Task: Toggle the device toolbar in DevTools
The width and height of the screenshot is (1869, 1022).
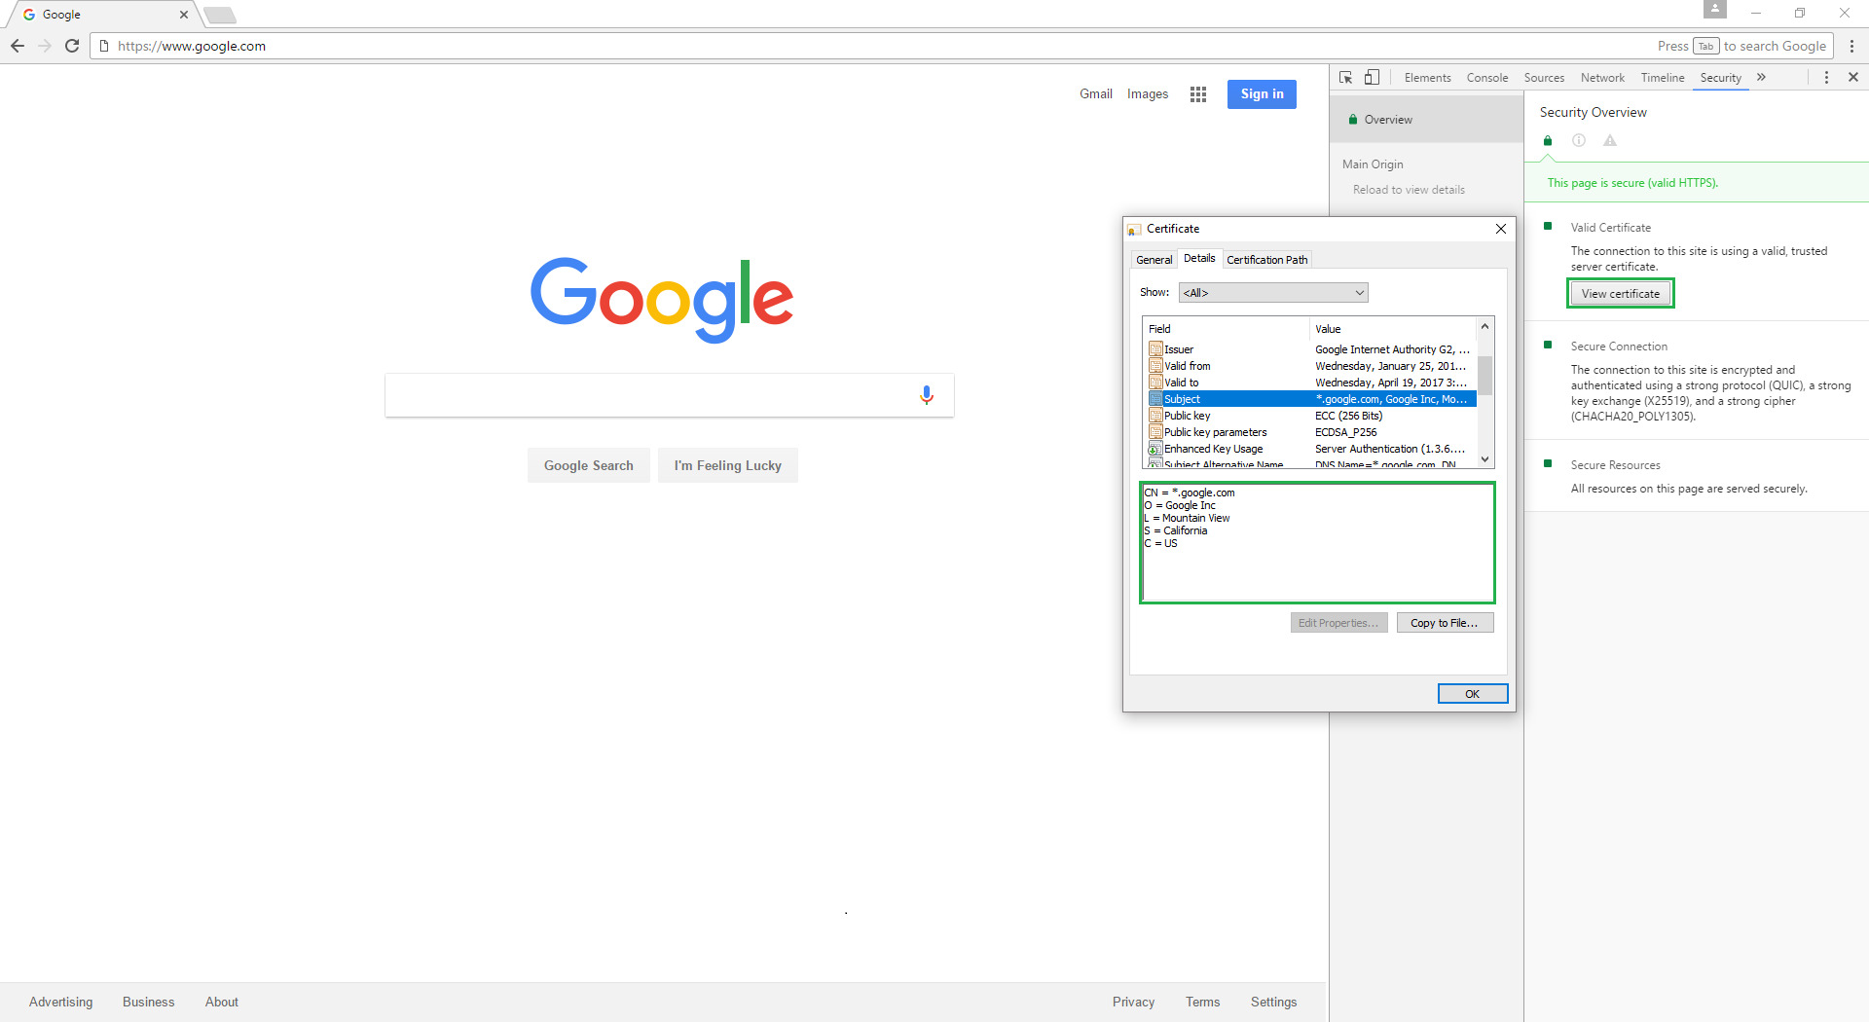Action: 1372,77
